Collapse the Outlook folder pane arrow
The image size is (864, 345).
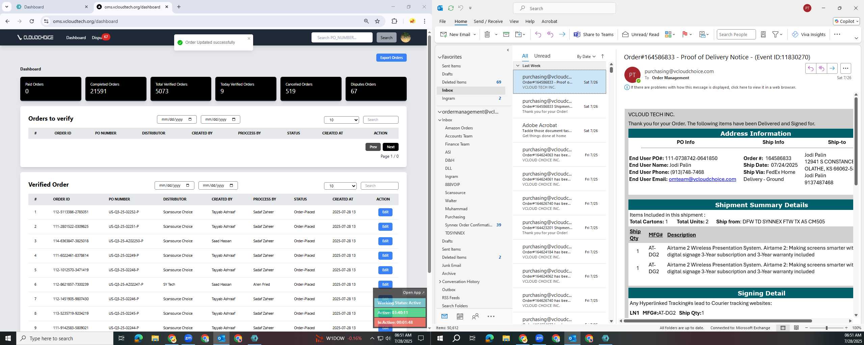pyautogui.click(x=508, y=50)
